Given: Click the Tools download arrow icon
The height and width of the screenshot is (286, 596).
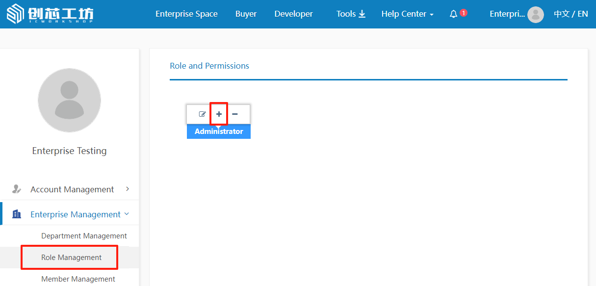Looking at the screenshot, I should tap(362, 14).
